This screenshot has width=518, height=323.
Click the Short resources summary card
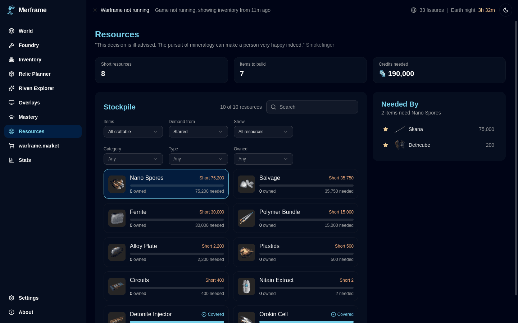(162, 70)
